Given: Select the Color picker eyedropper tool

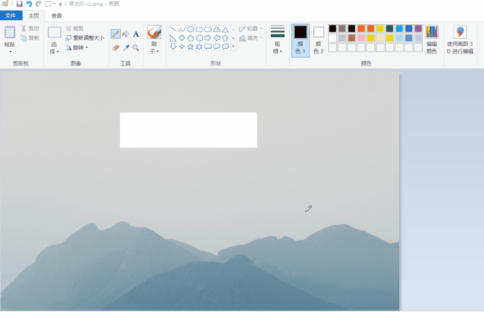Looking at the screenshot, I should tap(126, 48).
